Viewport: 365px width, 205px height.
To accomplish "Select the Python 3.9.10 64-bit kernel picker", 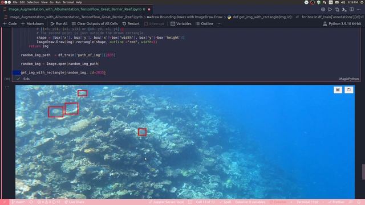I will [342, 24].
